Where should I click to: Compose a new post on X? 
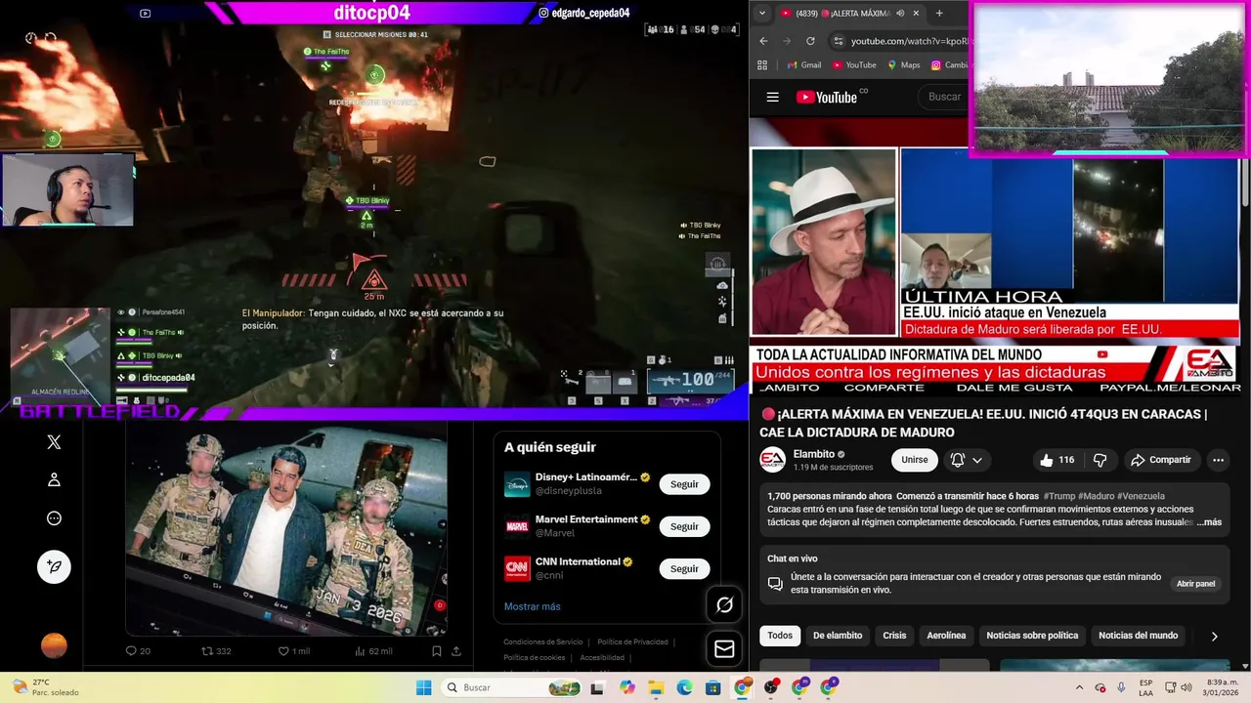point(54,566)
